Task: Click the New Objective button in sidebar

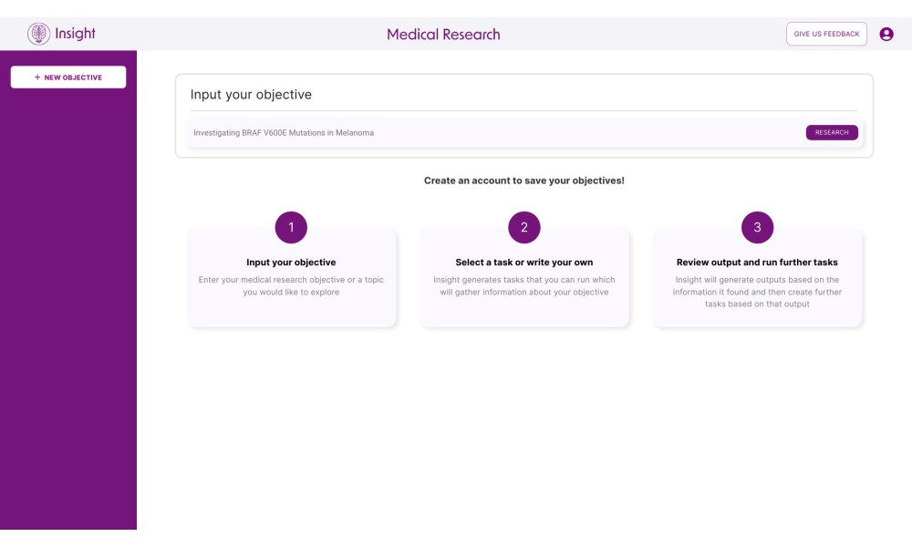Action: click(68, 77)
